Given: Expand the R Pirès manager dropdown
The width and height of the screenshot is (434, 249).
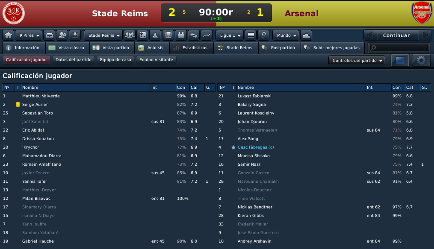Looking at the screenshot, I should pos(29,35).
